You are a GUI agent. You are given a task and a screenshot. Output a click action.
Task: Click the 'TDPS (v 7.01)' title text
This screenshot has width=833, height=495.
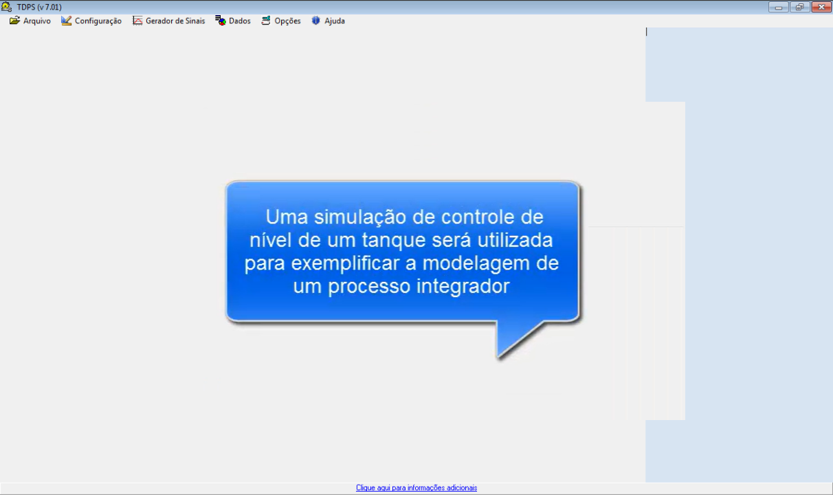[x=39, y=7]
